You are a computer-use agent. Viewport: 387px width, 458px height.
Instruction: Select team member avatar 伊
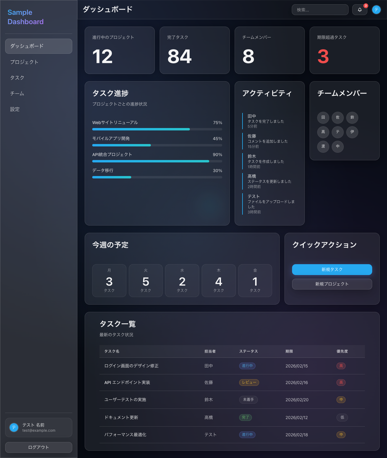[x=352, y=132]
